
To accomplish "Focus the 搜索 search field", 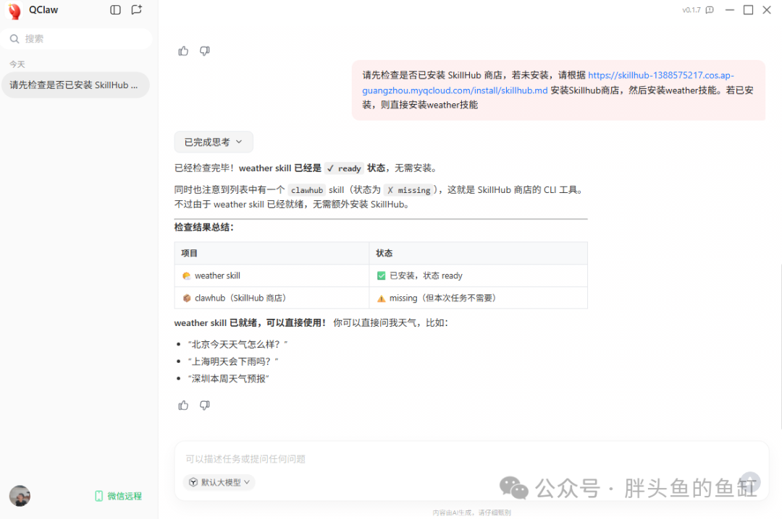I will (76, 39).
